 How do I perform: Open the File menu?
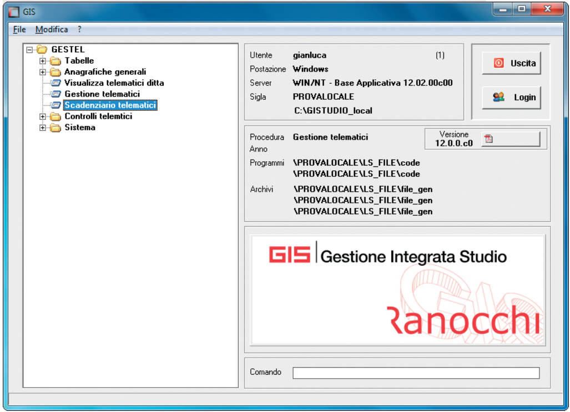[19, 29]
